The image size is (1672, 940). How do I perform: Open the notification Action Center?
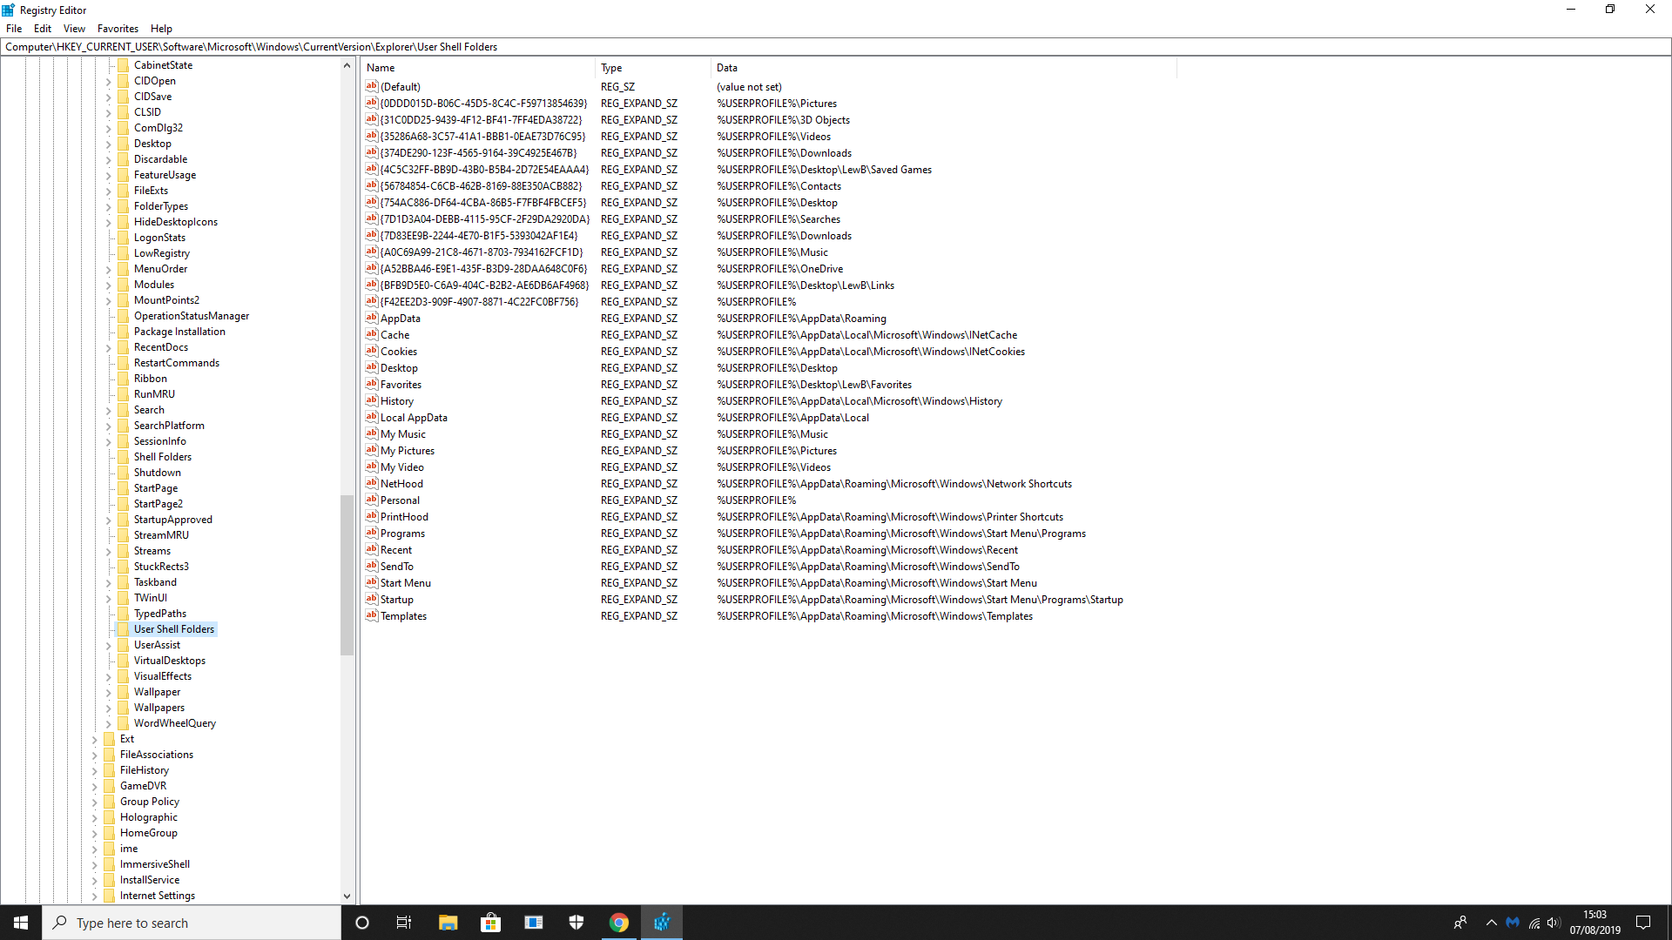pyautogui.click(x=1643, y=923)
